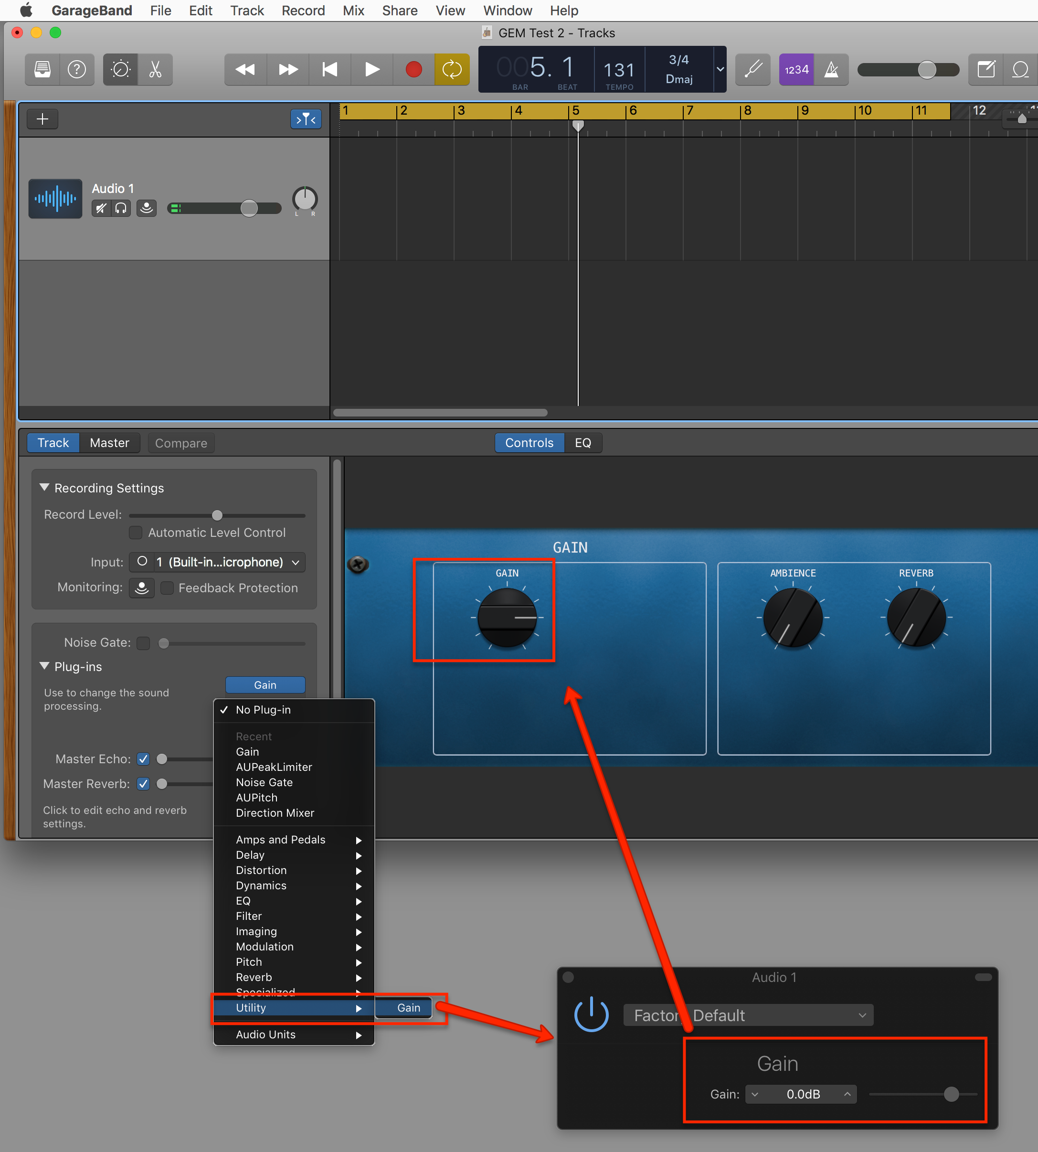Enable Automatic Level Control checkbox
Screen dimensions: 1038x1152
click(136, 533)
